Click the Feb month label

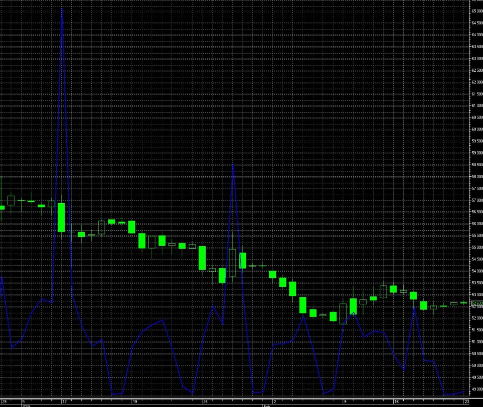coord(266,406)
